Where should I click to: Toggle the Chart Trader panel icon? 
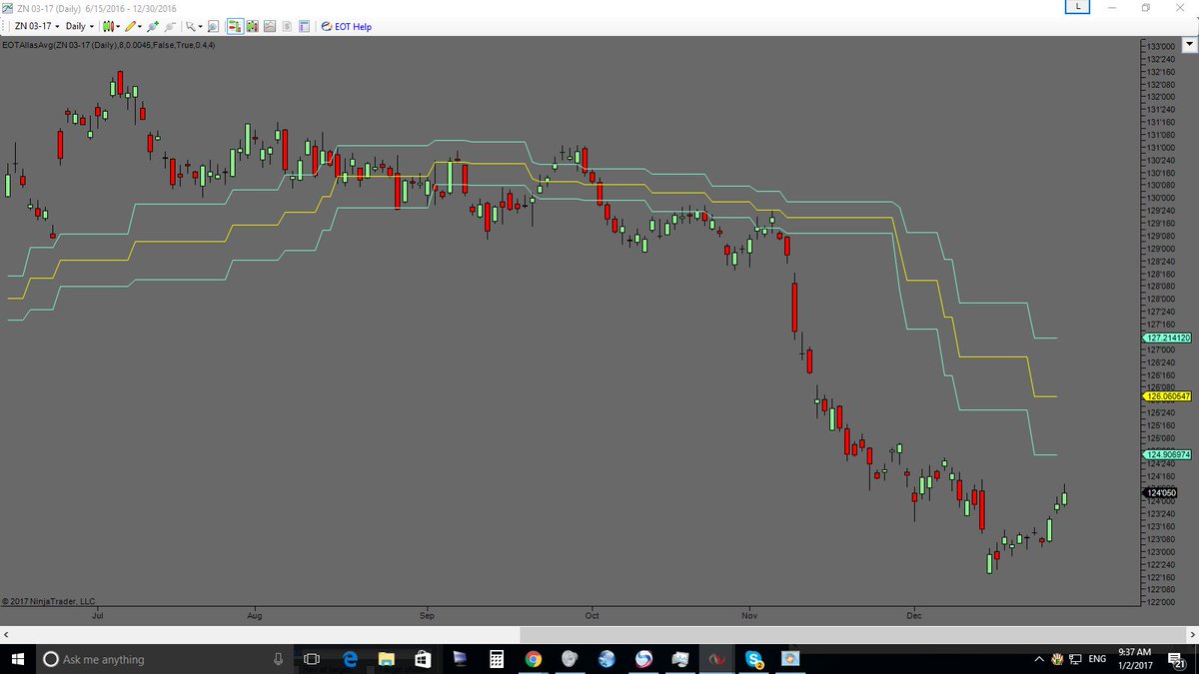click(x=235, y=26)
